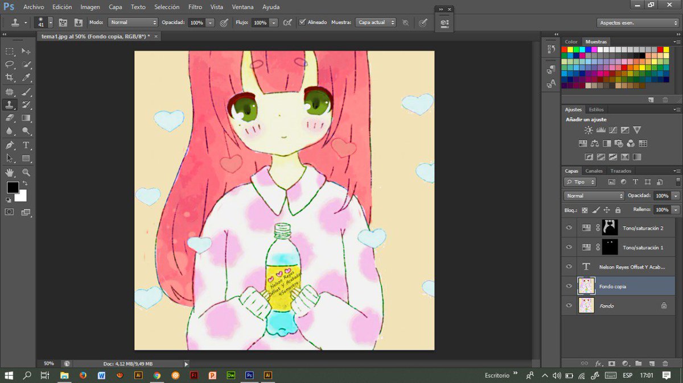This screenshot has width=683, height=383.
Task: Toggle lock all for layer
Action: coord(618,210)
